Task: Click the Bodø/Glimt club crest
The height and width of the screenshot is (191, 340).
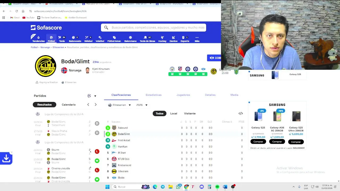Action: 45,66
